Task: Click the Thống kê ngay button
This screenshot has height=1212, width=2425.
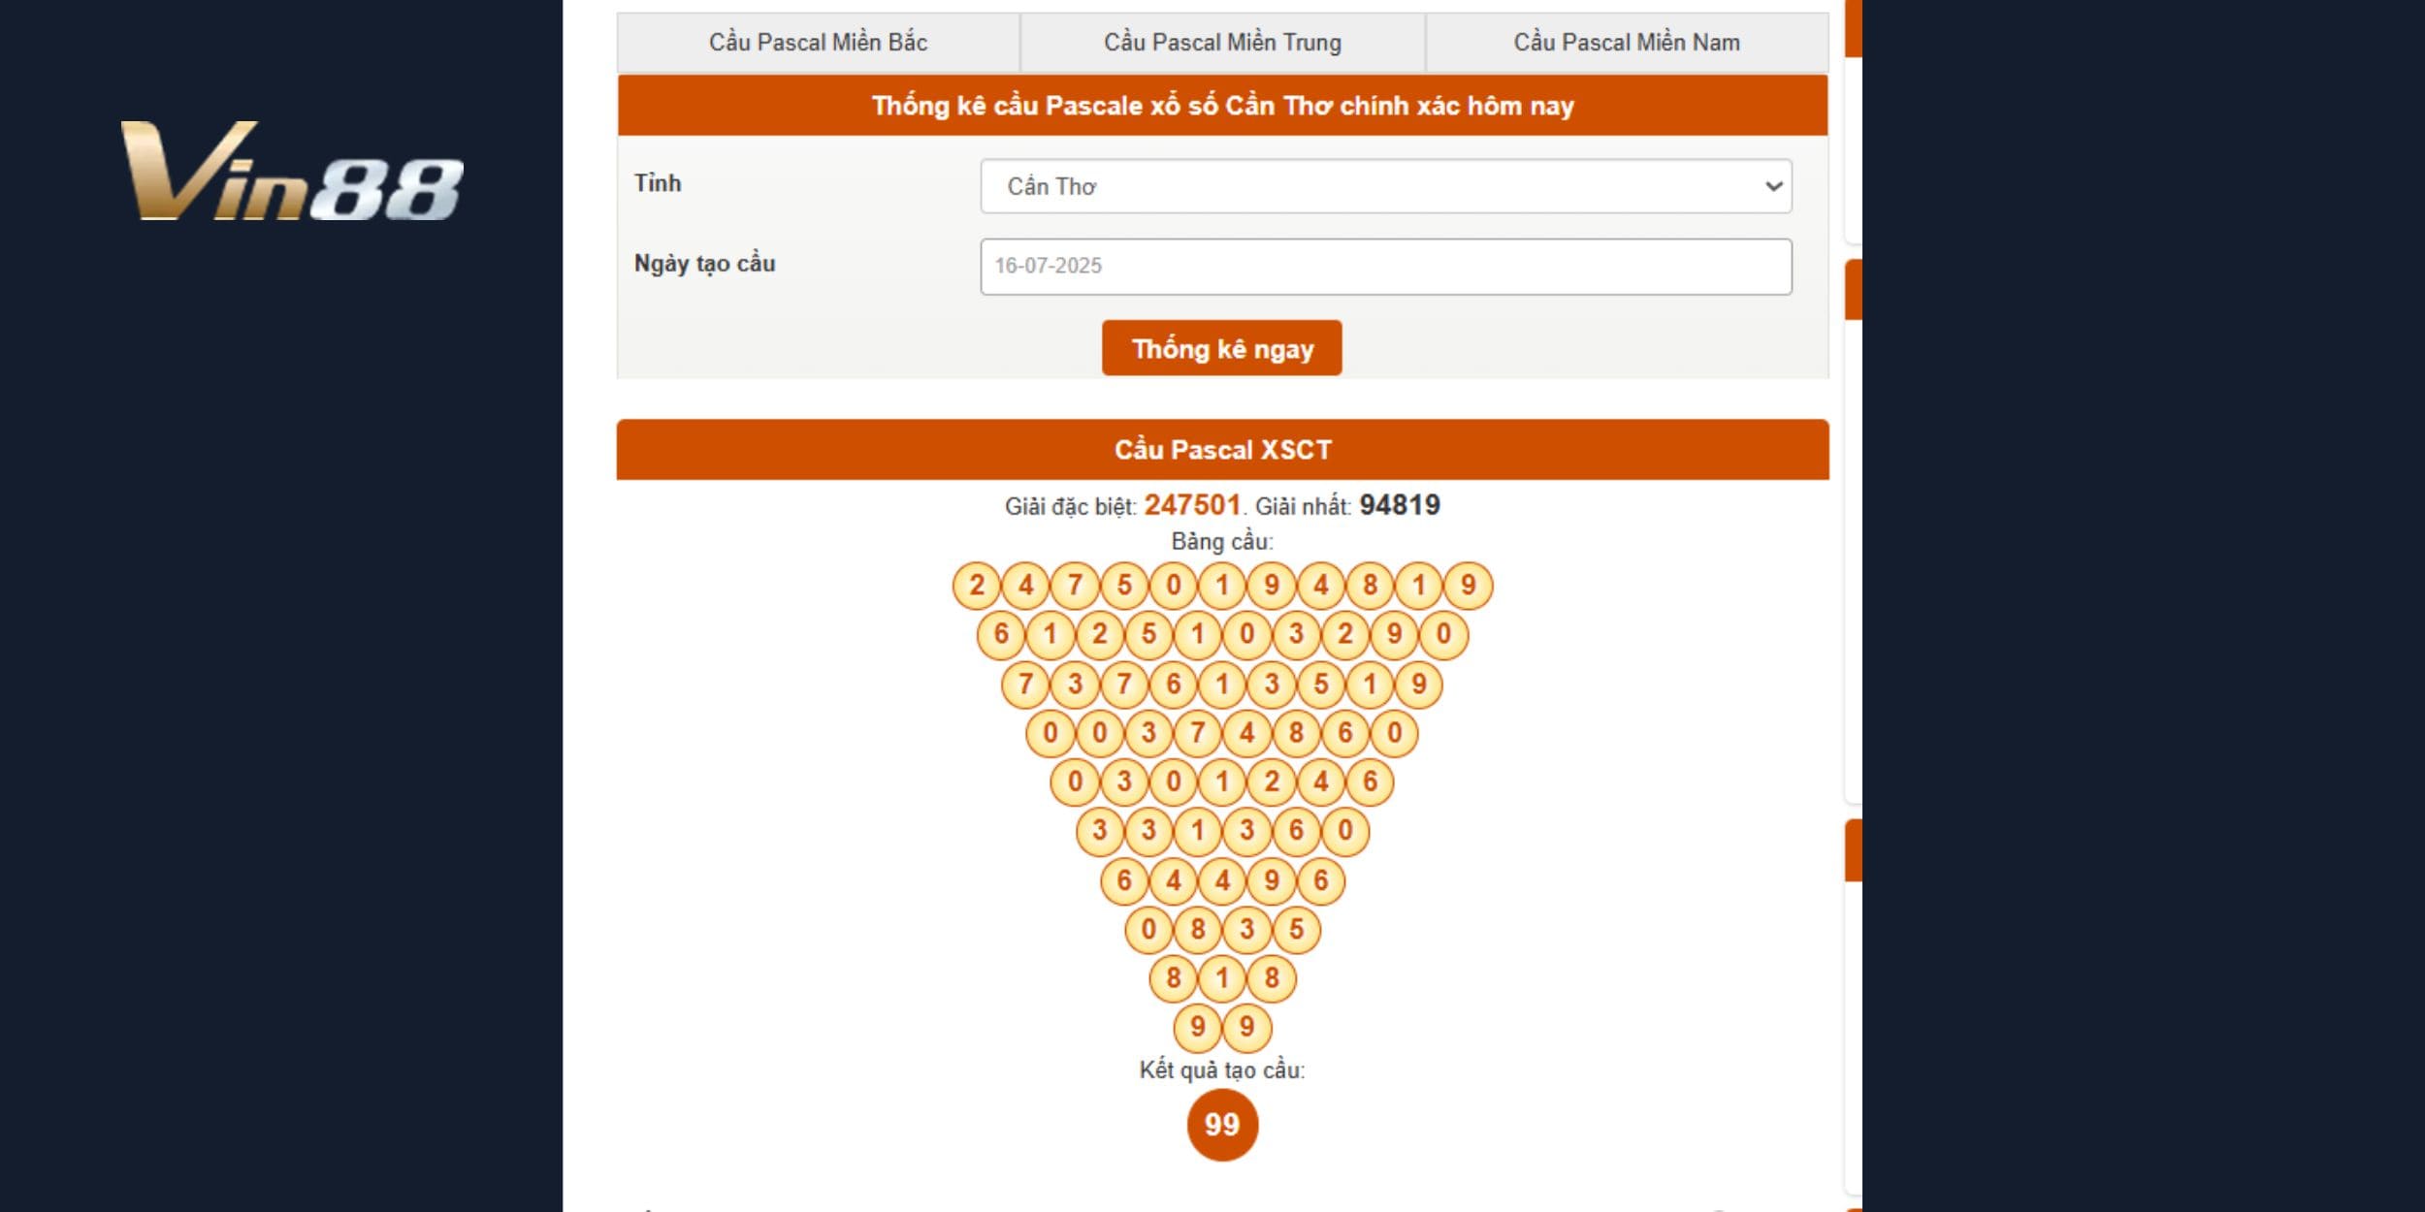Action: [1222, 348]
